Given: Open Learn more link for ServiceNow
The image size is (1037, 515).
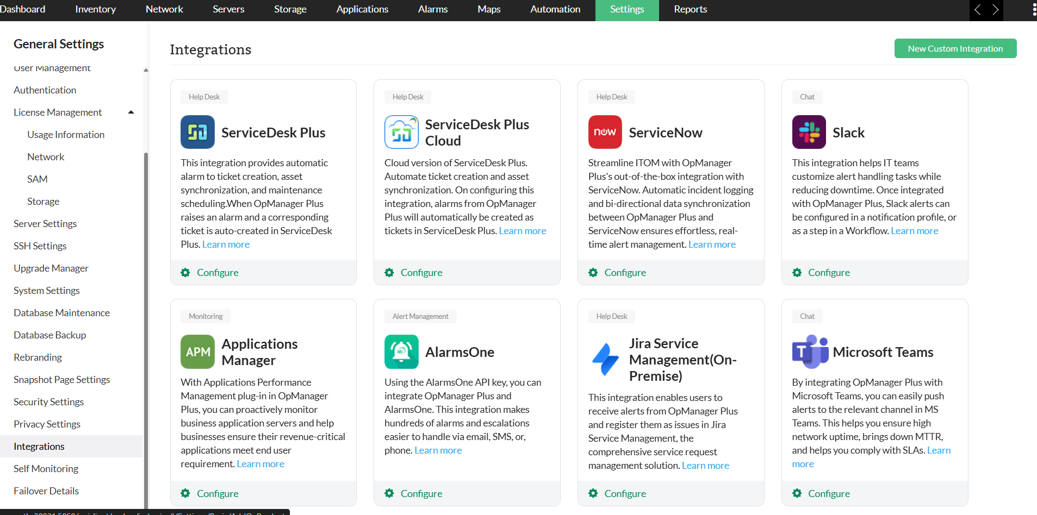Looking at the screenshot, I should [x=712, y=244].
